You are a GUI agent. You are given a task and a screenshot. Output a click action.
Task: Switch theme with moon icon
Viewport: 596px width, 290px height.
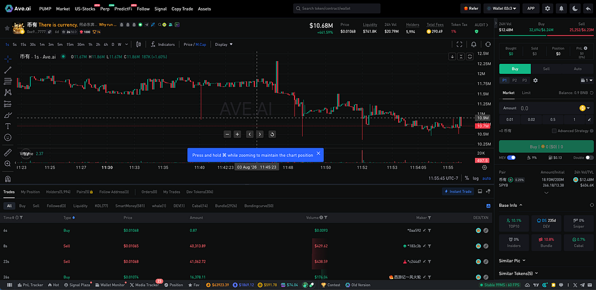574,8
